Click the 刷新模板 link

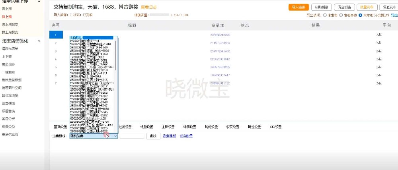(170, 136)
